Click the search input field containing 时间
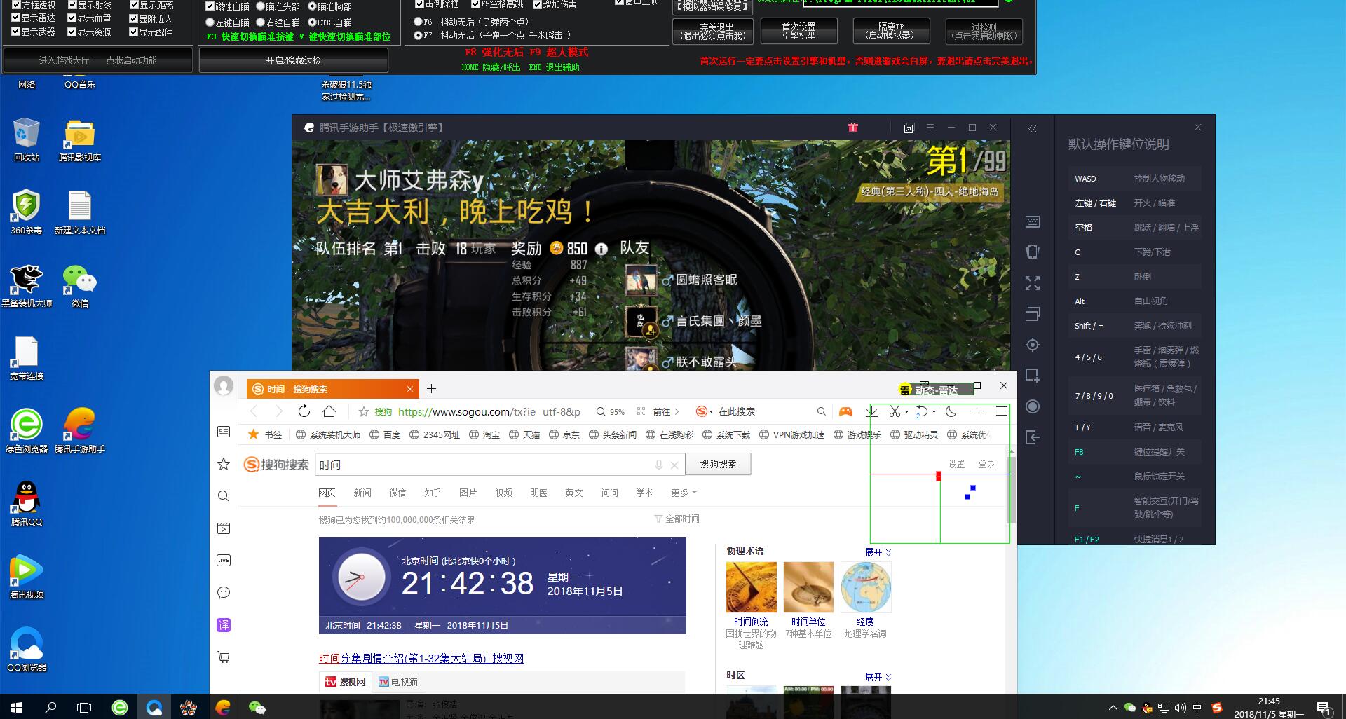1346x719 pixels. (484, 465)
